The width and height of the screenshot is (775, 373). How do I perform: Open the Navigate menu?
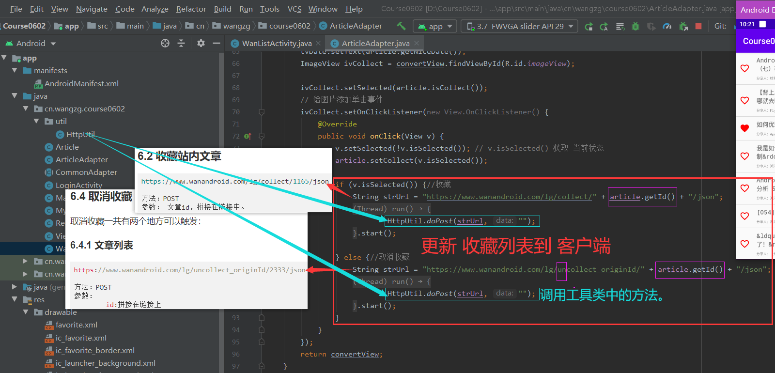pos(92,9)
